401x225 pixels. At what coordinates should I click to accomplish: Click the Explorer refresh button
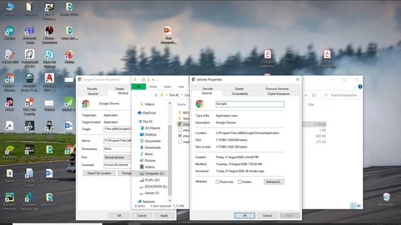tap(314, 95)
